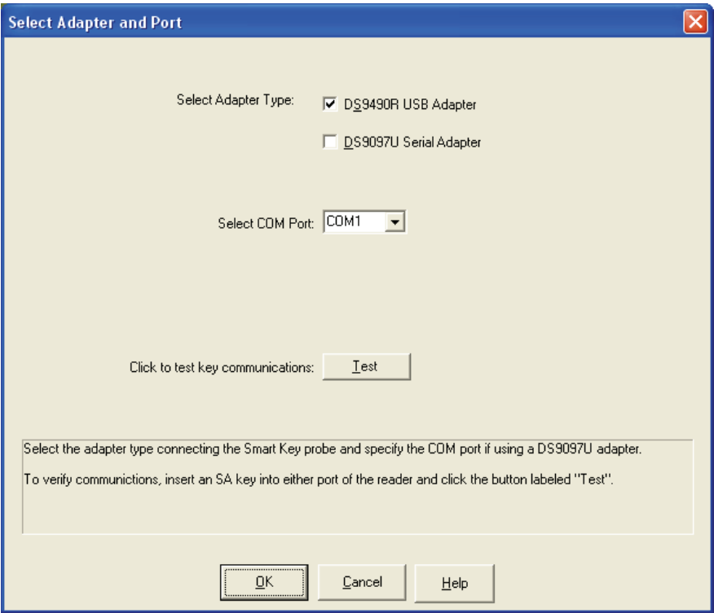Click empty area inside the instructions box

pos(358,511)
